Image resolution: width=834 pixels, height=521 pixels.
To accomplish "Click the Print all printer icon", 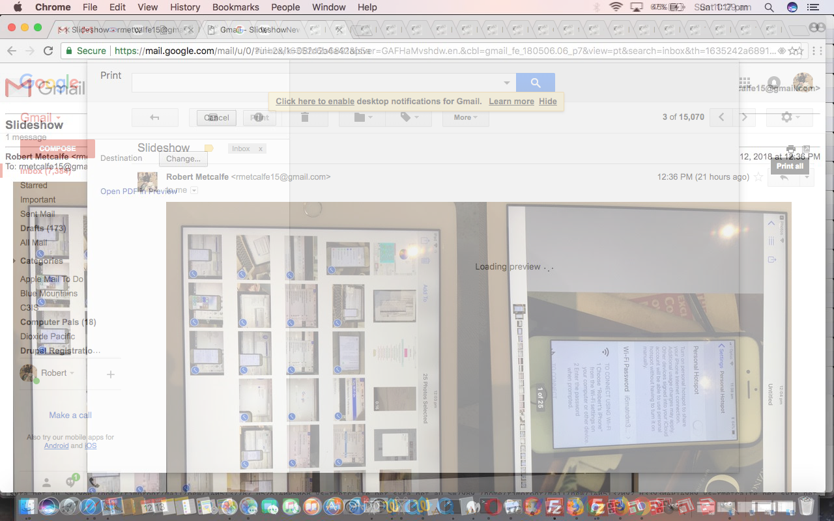I will (x=791, y=150).
